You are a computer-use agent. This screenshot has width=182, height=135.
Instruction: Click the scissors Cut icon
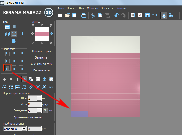pyautogui.click(x=93, y=15)
